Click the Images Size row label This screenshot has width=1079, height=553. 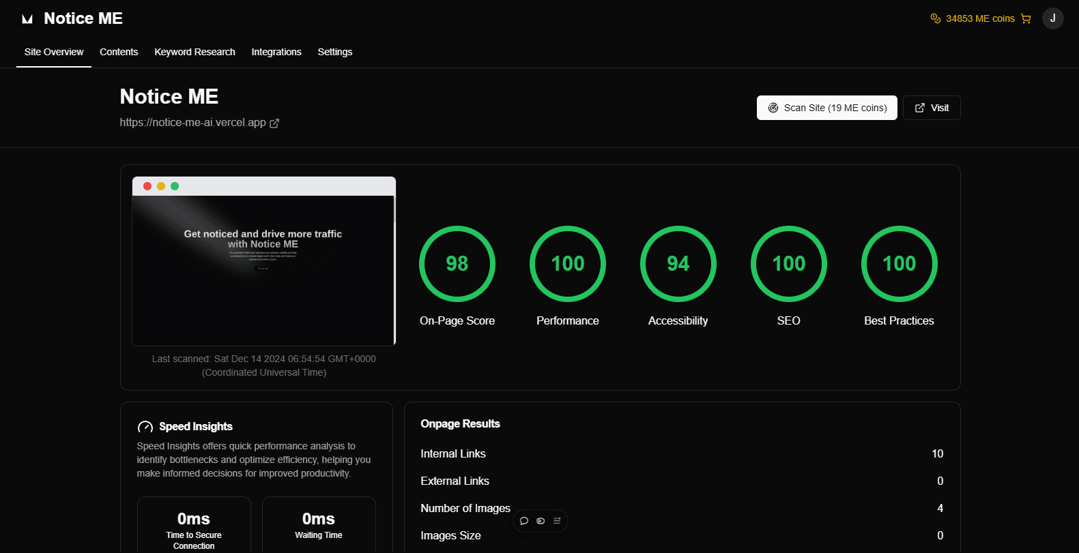[451, 535]
